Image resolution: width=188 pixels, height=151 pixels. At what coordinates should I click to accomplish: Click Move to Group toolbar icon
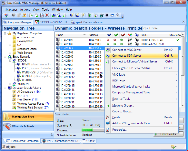pos(31,15)
